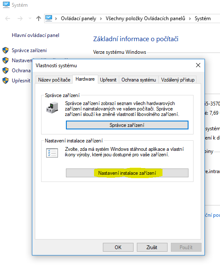Click shield icon next to Ochrana link
Image resolution: width=220 pixels, height=271 pixels.
coord(5,70)
